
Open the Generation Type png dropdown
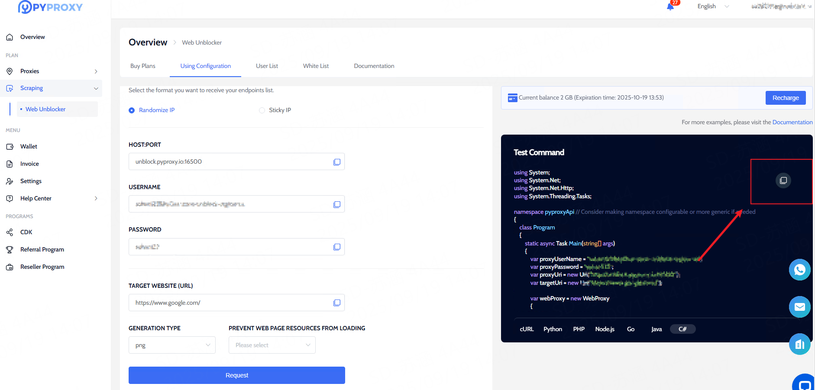(x=172, y=345)
